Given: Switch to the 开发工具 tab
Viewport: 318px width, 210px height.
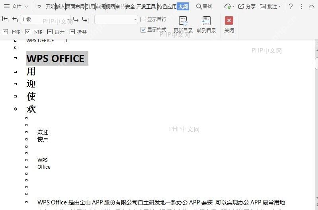Looking at the screenshot, I should 146,7.
